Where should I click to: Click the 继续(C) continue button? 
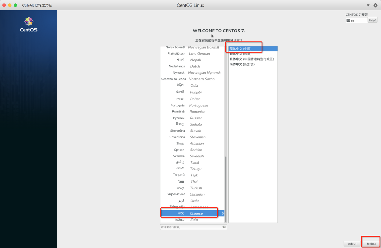(371, 244)
